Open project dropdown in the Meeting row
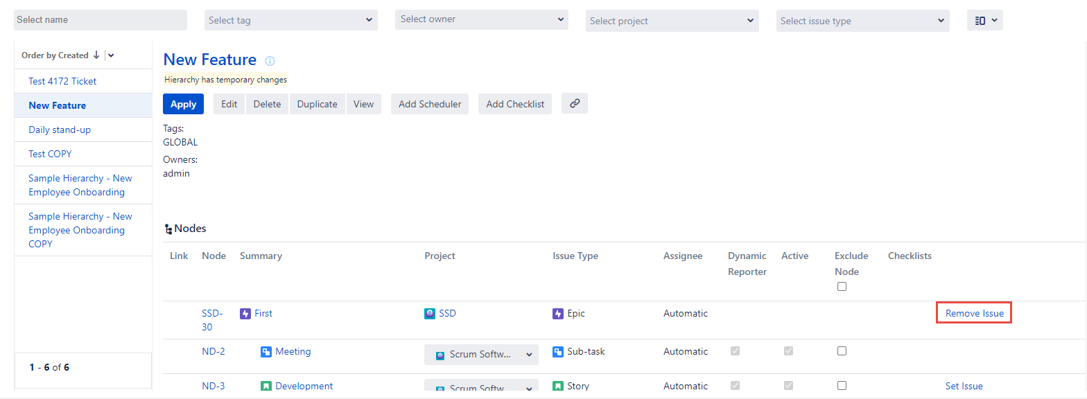This screenshot has height=399, width=1087. click(x=481, y=355)
